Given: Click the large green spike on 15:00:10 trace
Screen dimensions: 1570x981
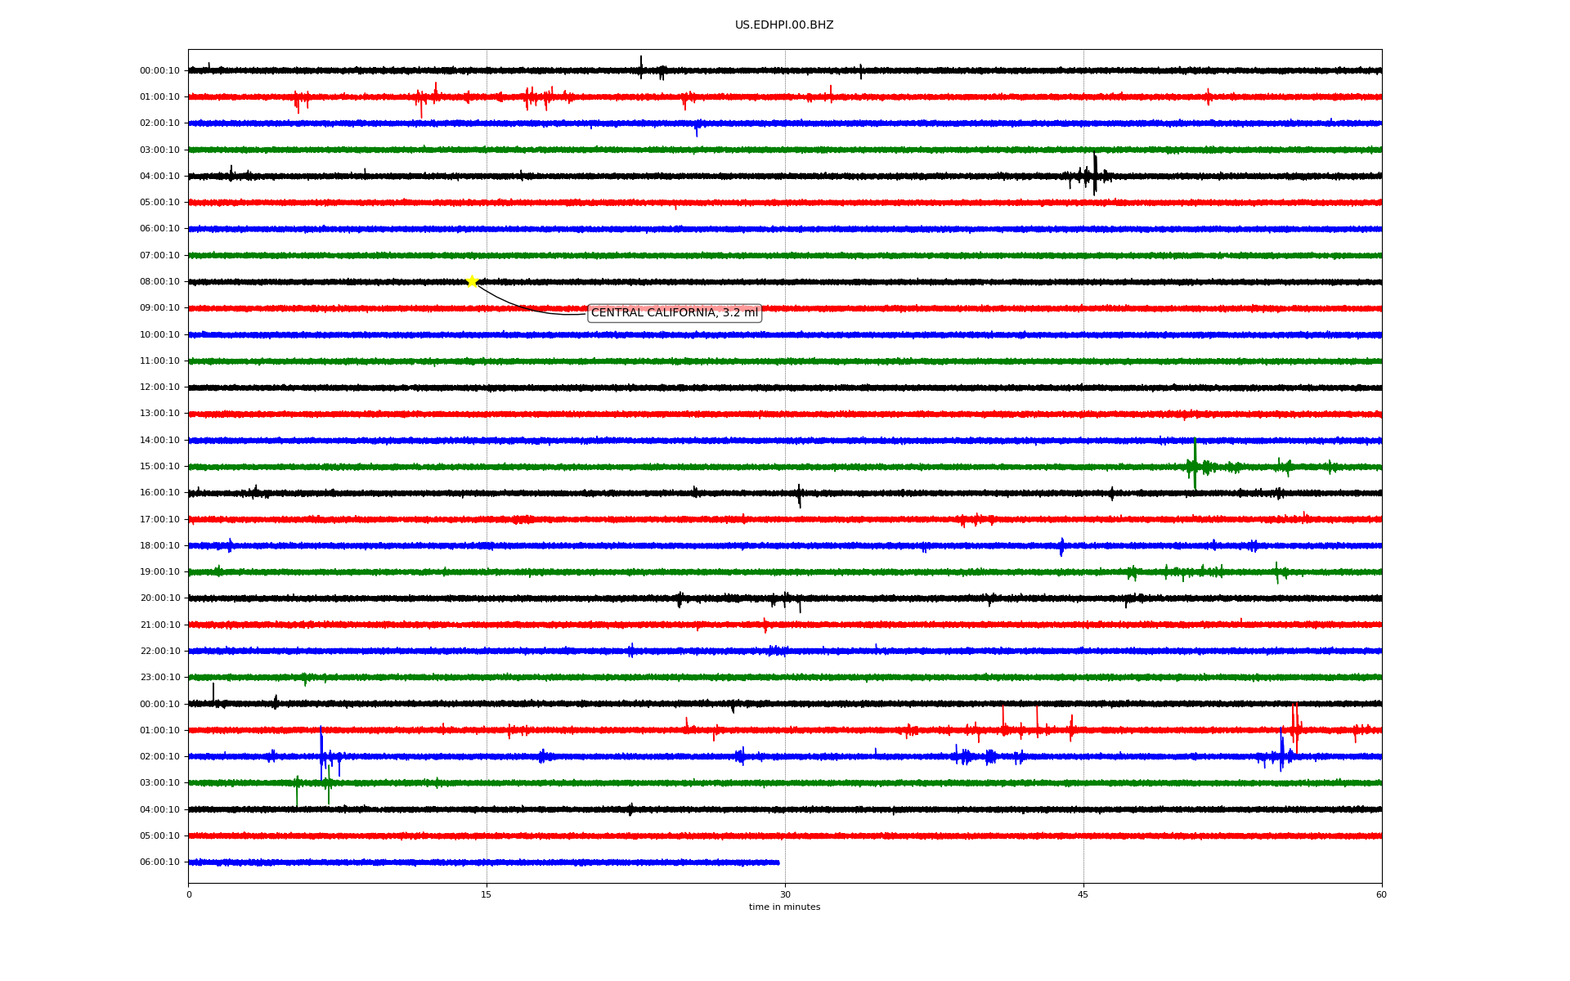Looking at the screenshot, I should coord(1195,464).
